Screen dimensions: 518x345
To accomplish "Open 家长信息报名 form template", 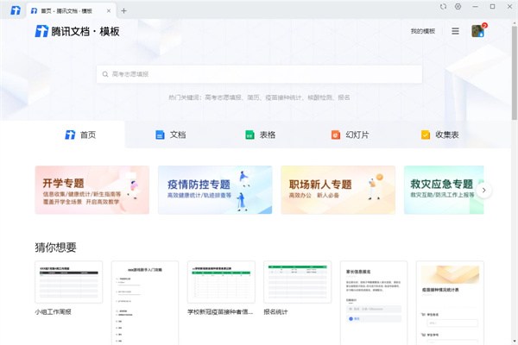I will pyautogui.click(x=374, y=303).
